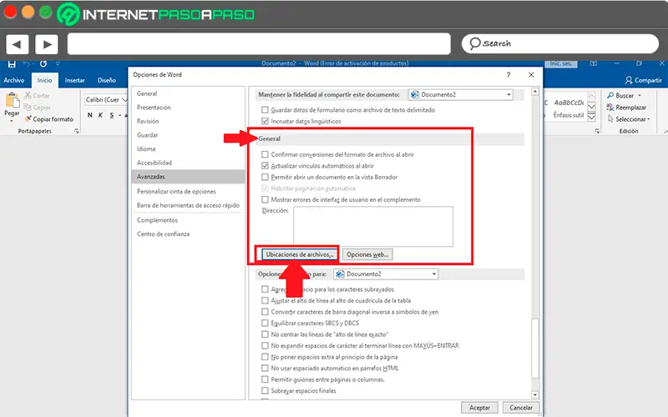This screenshot has height=417, width=668.
Task: Uncheck Actualizar vínculos automáticos al abrir
Action: click(265, 165)
